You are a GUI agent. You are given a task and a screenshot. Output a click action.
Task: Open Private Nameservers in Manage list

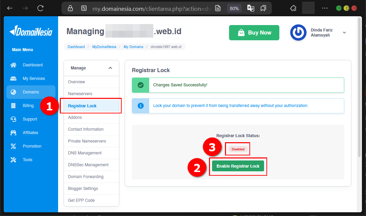(91, 141)
